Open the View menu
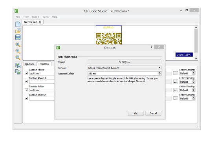Image resolution: width=216 pixels, height=141 pixels. click(x=26, y=16)
